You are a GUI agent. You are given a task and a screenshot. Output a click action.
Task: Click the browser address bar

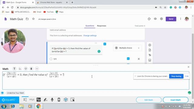[85, 7]
